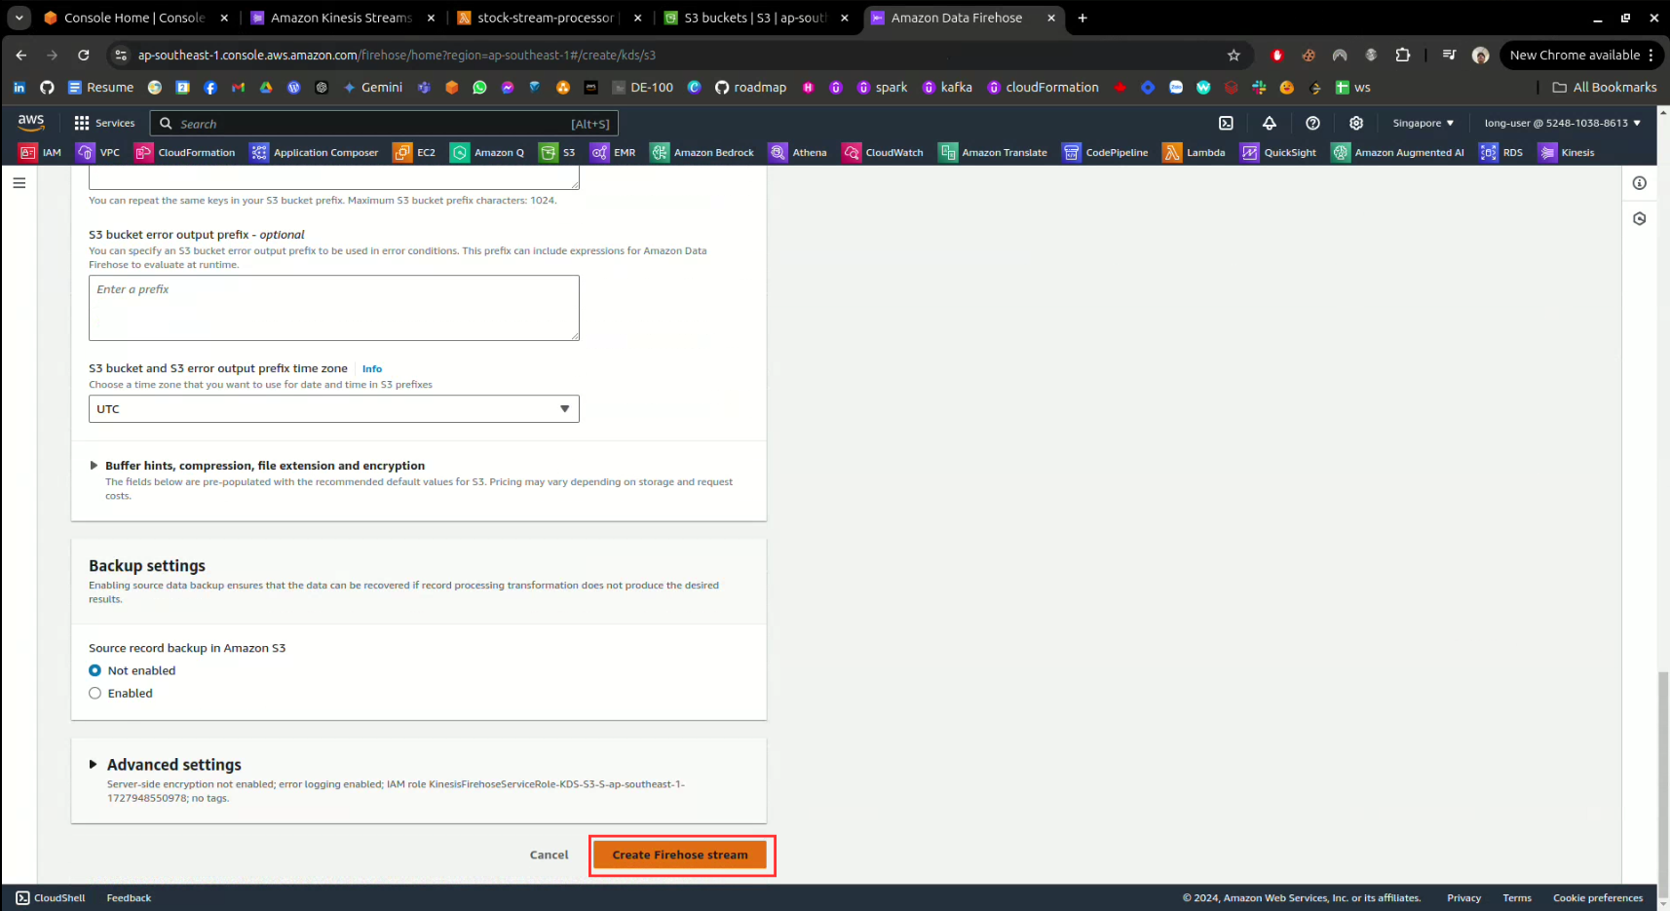
Task: Click the Cancel button
Action: tap(549, 855)
